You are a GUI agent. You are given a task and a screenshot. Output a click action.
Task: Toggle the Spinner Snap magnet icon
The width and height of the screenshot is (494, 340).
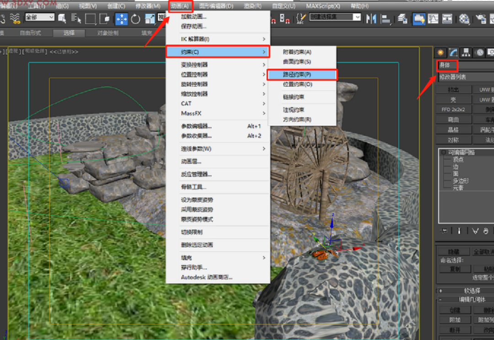tap(284, 19)
